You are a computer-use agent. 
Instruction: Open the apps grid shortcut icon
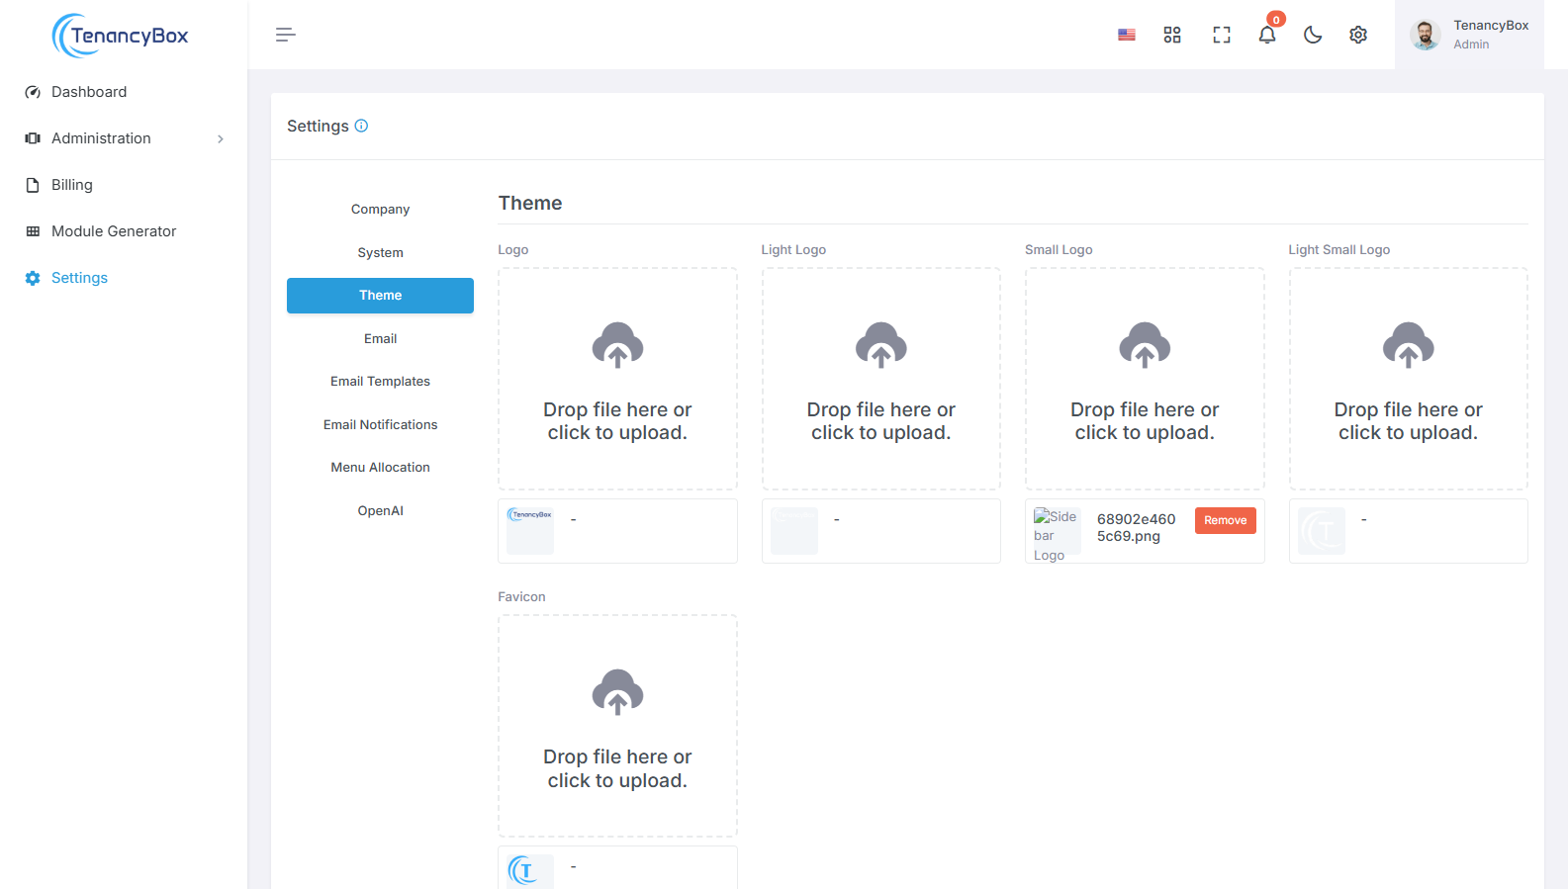pyautogui.click(x=1172, y=35)
